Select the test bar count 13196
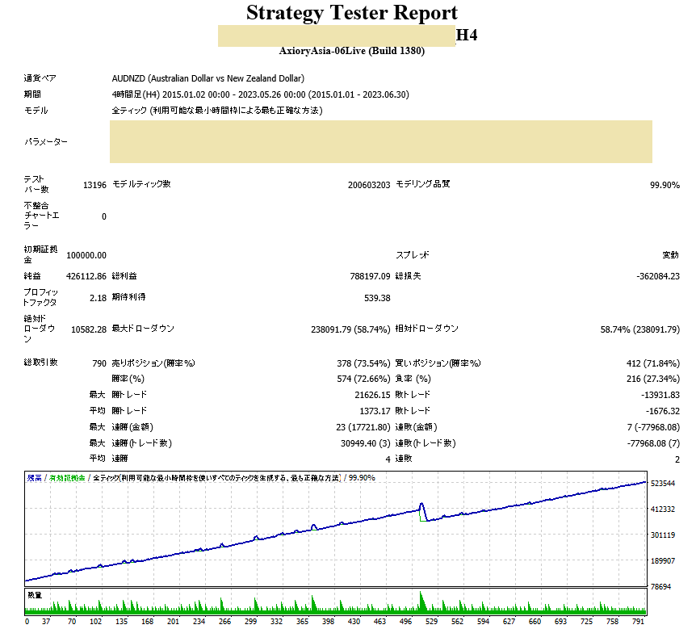This screenshot has height=629, width=696. (94, 185)
